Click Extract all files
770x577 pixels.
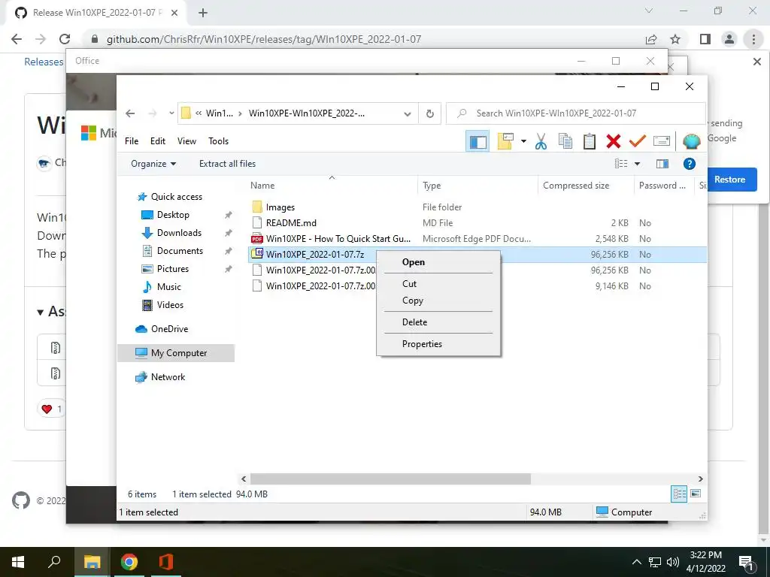pos(227,164)
